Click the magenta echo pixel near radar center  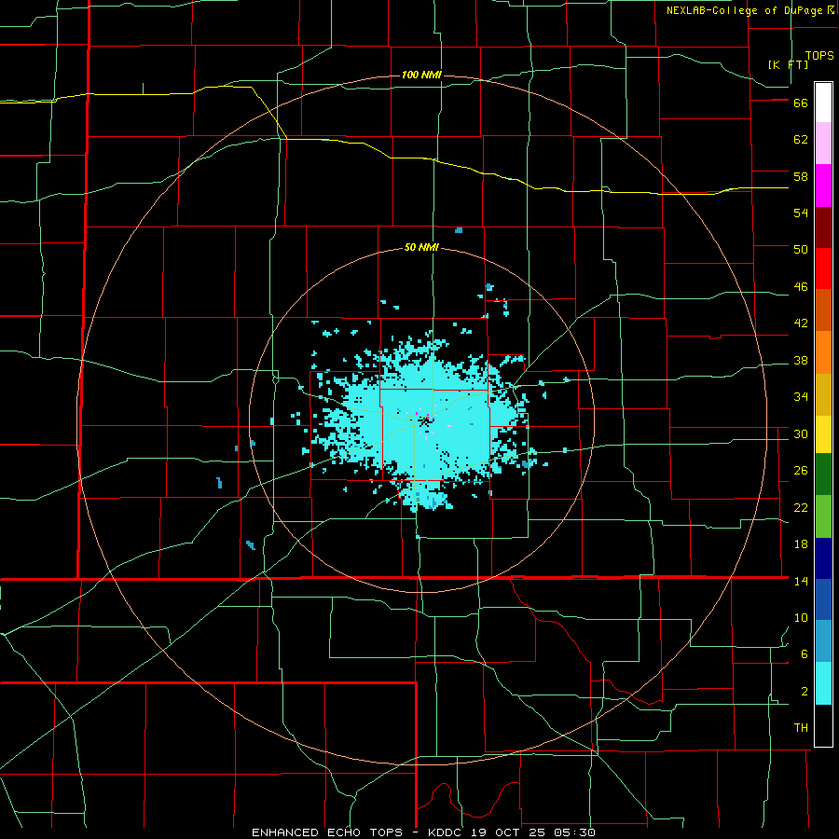point(428,416)
